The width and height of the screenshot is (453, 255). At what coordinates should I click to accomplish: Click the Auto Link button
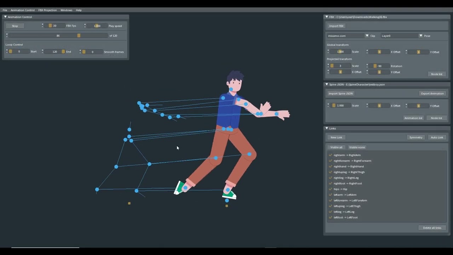437,137
